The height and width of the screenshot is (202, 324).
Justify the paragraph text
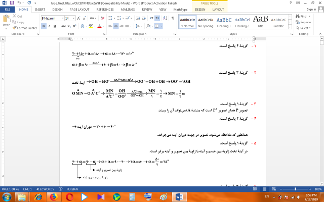[127, 26]
